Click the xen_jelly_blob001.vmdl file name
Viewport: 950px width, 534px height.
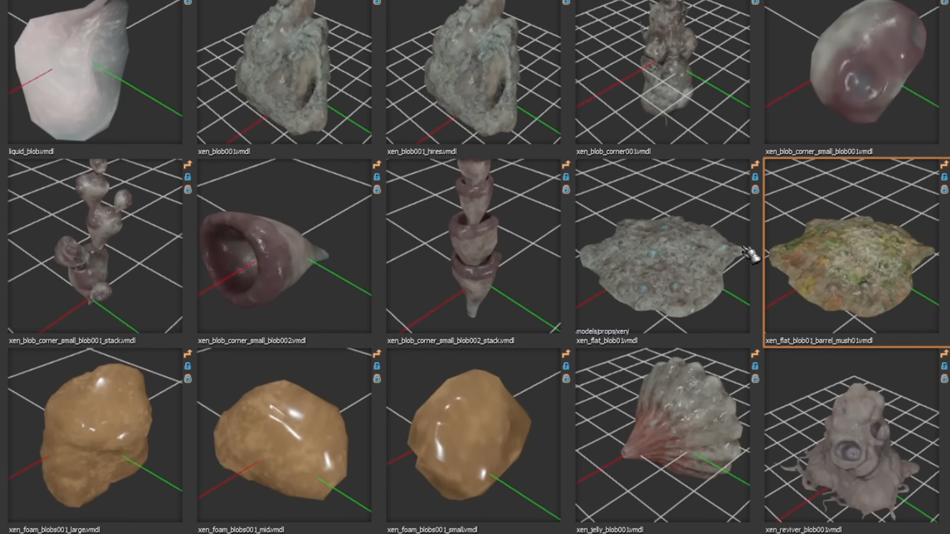point(610,530)
